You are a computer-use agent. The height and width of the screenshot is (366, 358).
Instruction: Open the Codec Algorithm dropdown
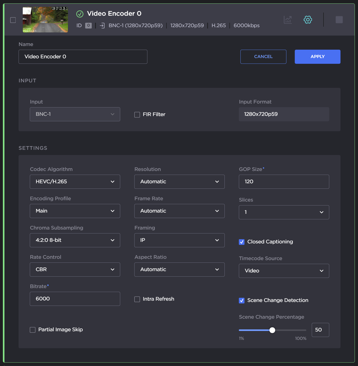(75, 181)
